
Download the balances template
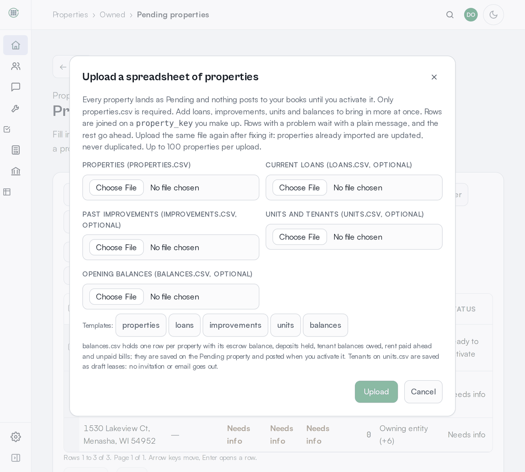point(325,325)
